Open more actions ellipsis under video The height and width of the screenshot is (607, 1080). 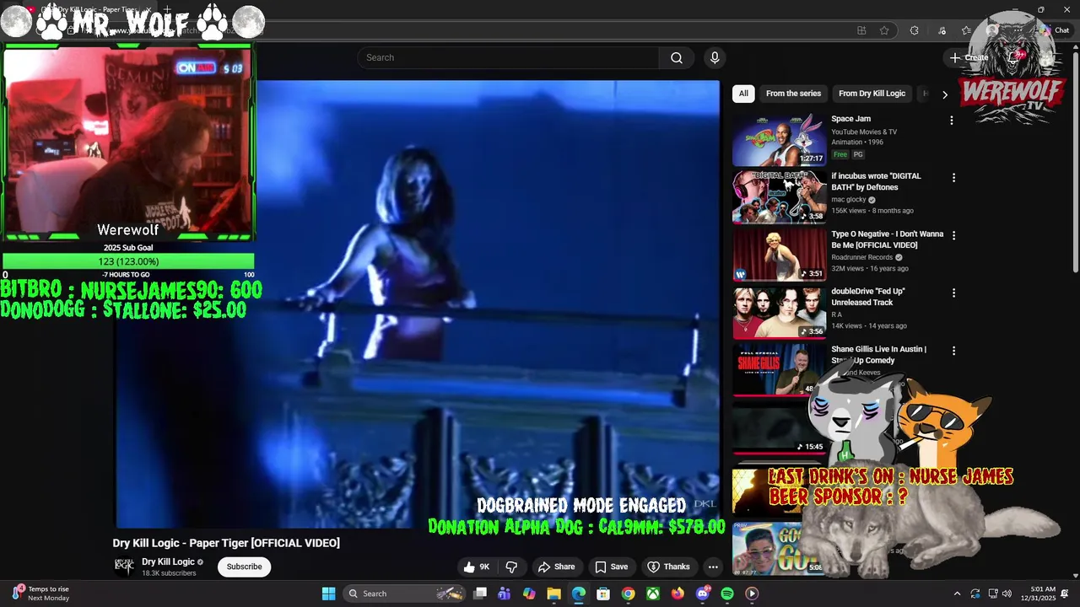coord(713,567)
